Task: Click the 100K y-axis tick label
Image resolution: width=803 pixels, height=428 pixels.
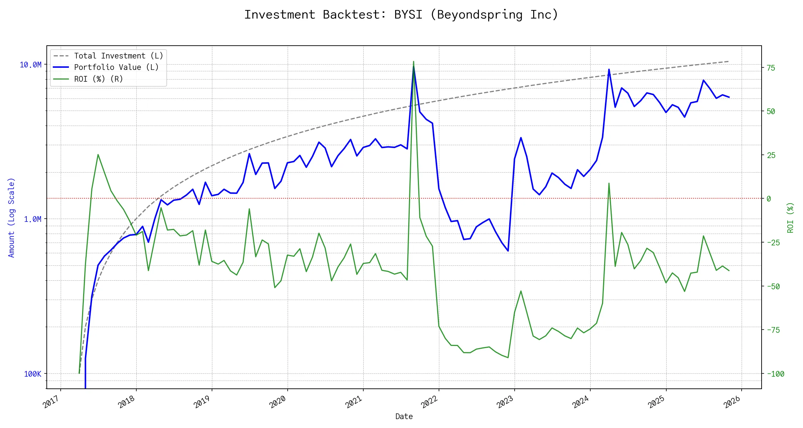Action: pos(33,374)
